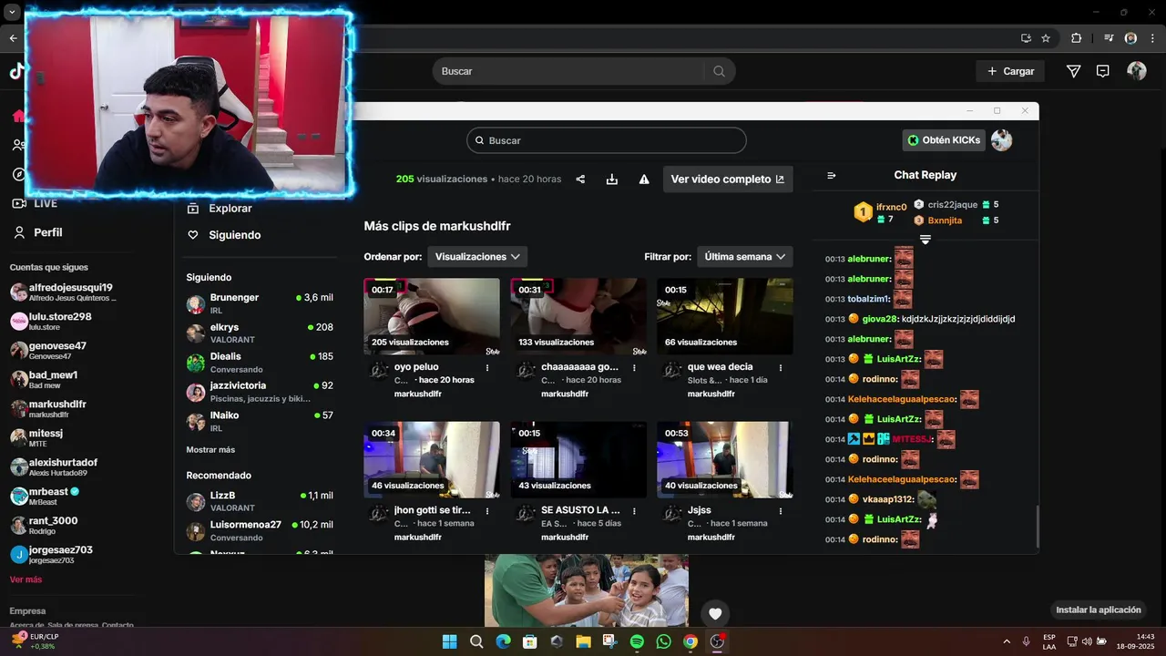Open options menu for 'chaaaaaaaa go...' clip
Screen dimensions: 1166x656
634,368
